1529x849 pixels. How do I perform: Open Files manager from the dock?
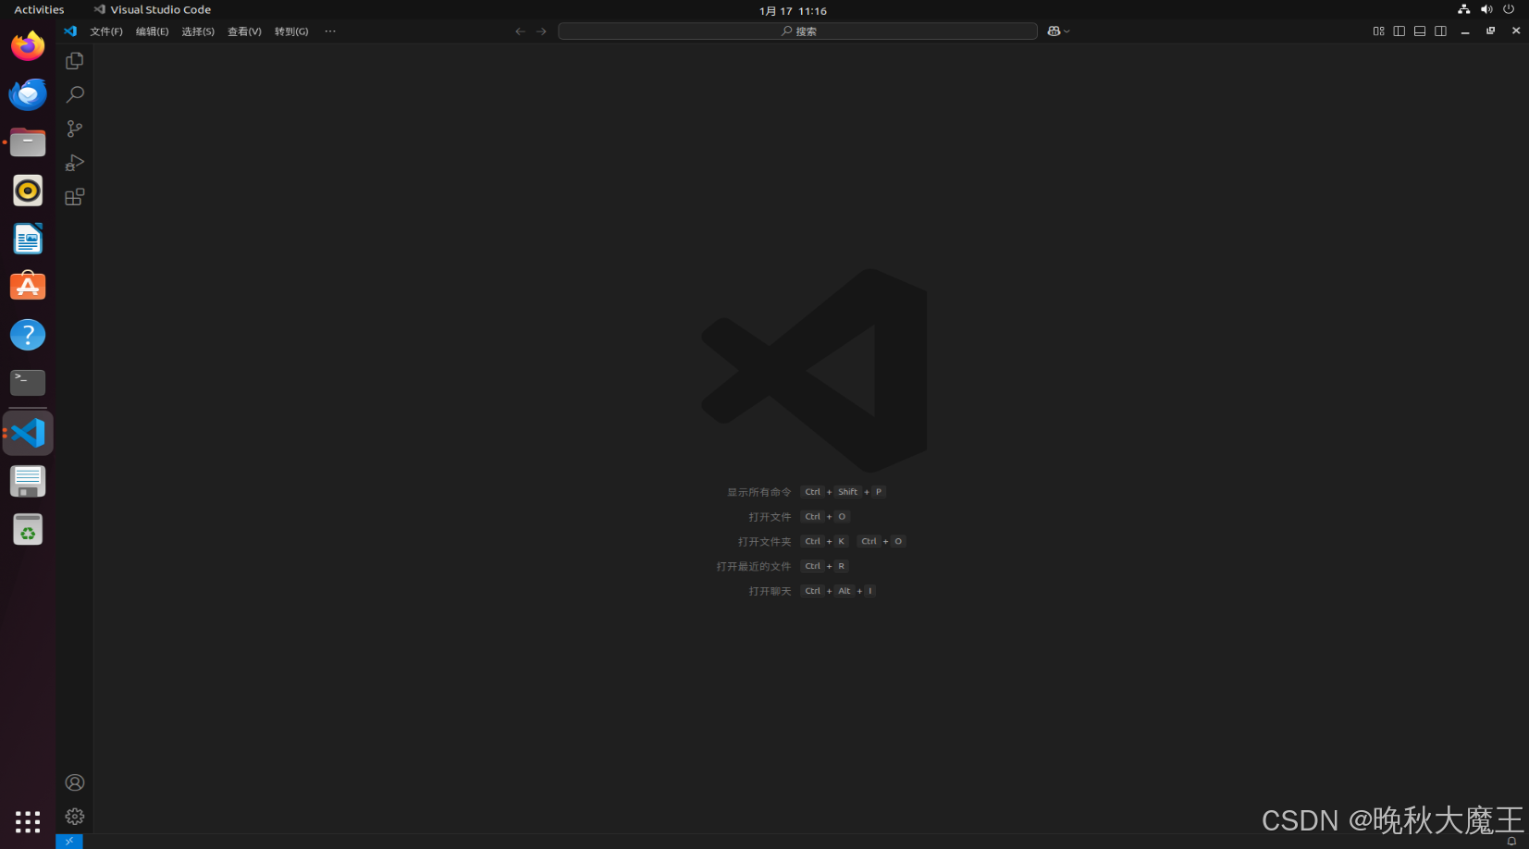[x=28, y=142]
